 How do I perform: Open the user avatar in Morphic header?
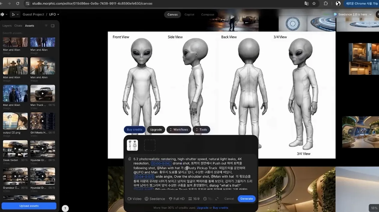click(377, 14)
